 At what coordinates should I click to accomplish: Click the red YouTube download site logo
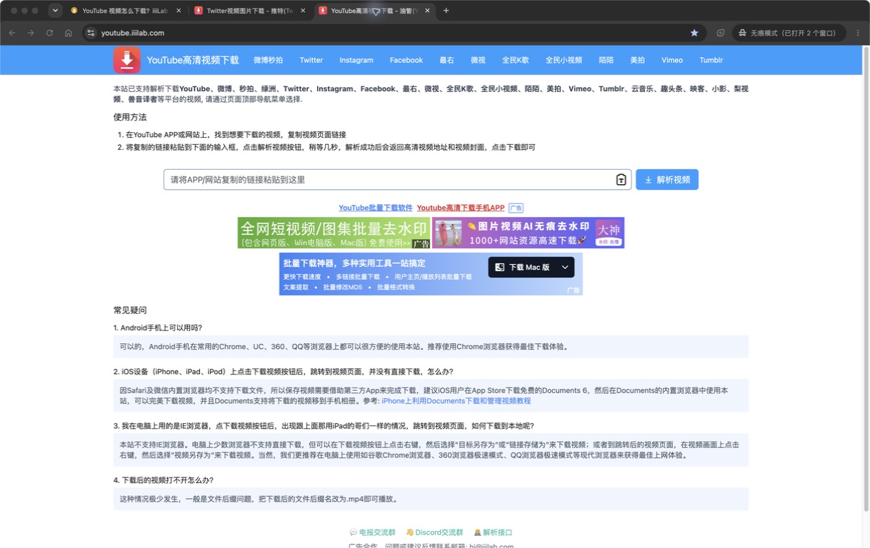(x=126, y=60)
